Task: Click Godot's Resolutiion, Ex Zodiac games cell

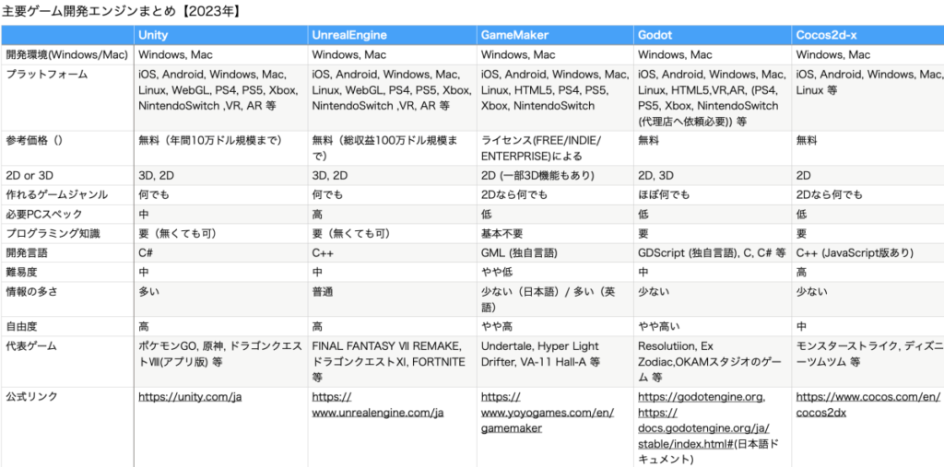Action: pyautogui.click(x=713, y=362)
